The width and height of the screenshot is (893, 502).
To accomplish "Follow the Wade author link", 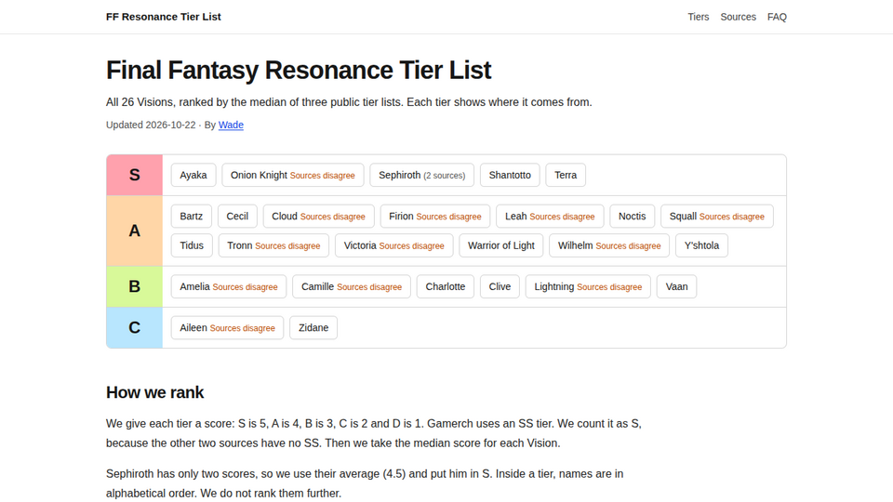I will [x=231, y=125].
